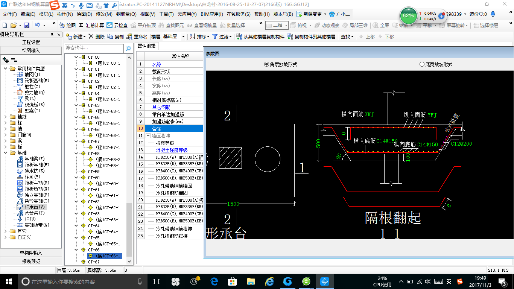Click the taskbar search box 在这里输入你要搜索的内容
The height and width of the screenshot is (289, 514).
pos(83,281)
